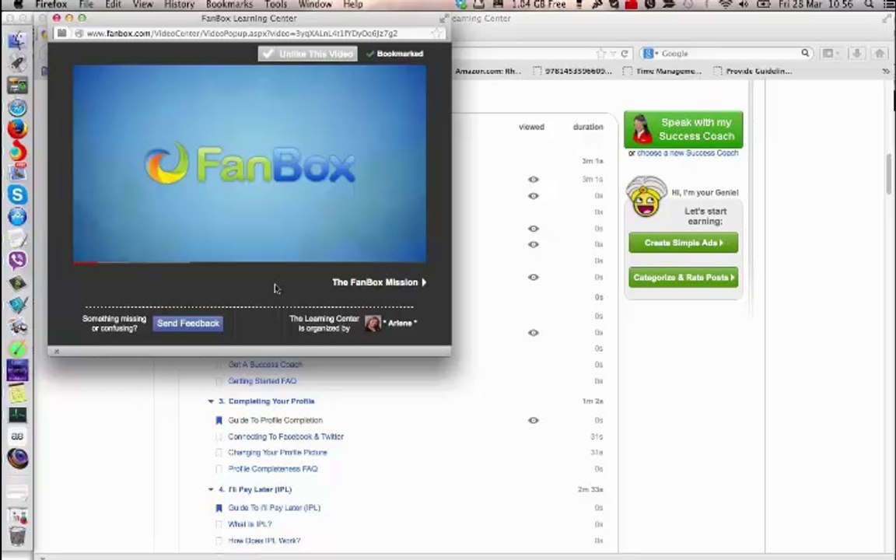Open Spotlight search magnifier
The width and height of the screenshot is (896, 560).
click(x=869, y=5)
